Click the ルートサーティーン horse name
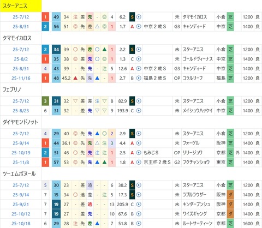 [x=198, y=224]
